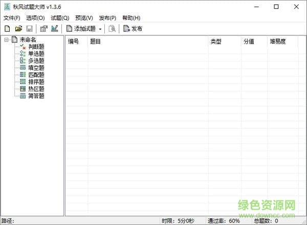This screenshot has height=225, width=307.
Task: Select 排序题 in the tree
Action: [36, 82]
